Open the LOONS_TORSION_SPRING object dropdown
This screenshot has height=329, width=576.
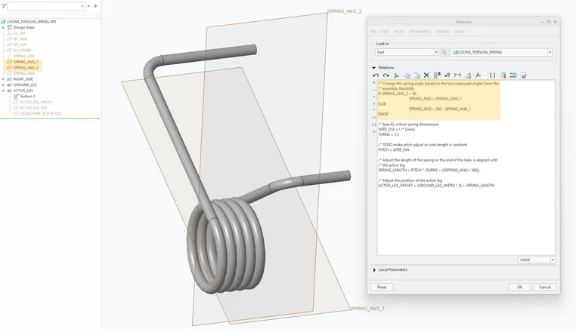pyautogui.click(x=550, y=52)
